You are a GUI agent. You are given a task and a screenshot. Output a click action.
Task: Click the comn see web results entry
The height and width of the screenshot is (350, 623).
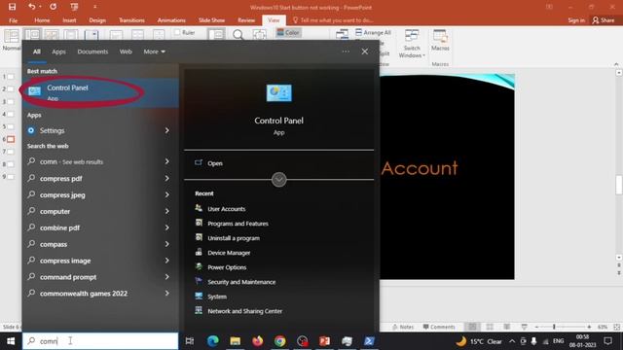tap(71, 162)
